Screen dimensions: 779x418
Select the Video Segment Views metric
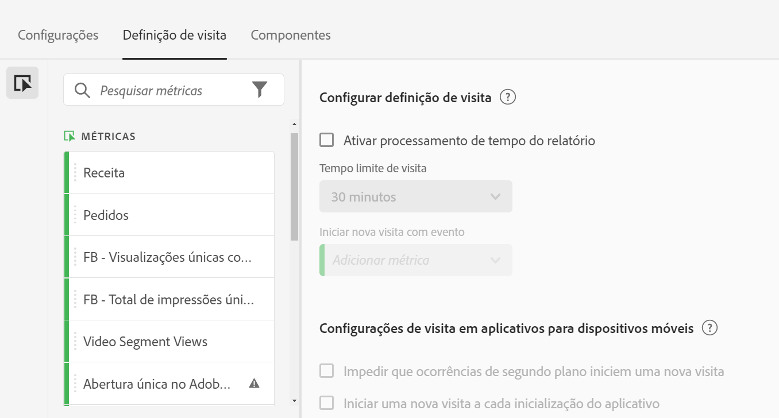[x=145, y=342]
